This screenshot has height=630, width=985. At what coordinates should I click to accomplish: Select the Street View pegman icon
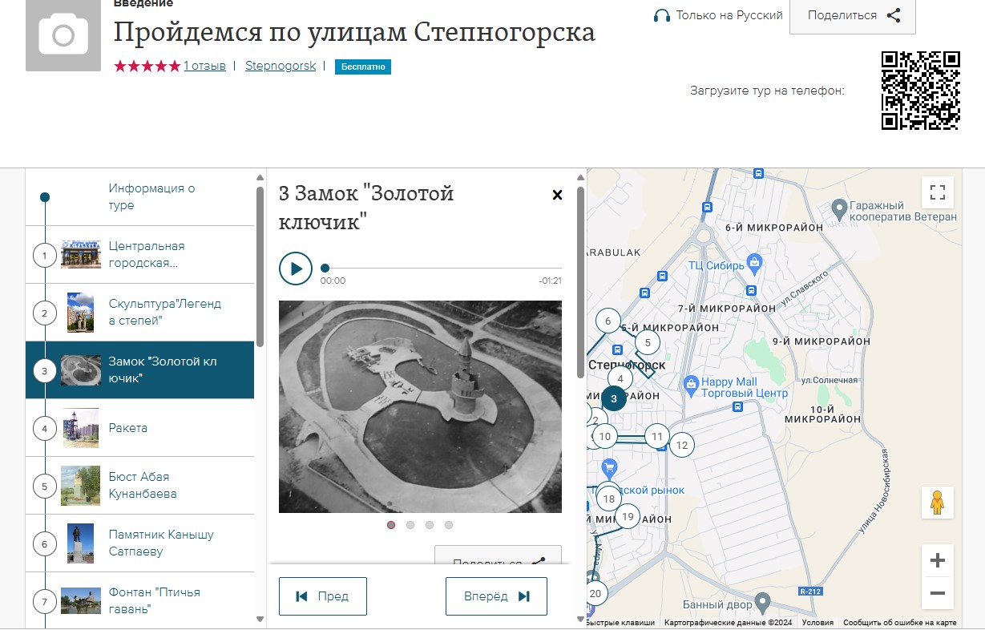(x=937, y=503)
